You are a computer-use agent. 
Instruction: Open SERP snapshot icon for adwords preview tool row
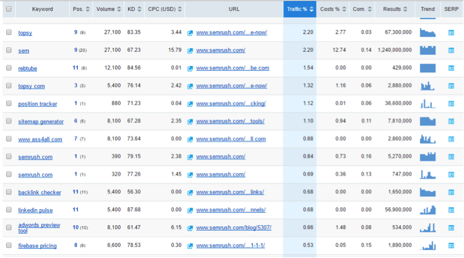451,227
